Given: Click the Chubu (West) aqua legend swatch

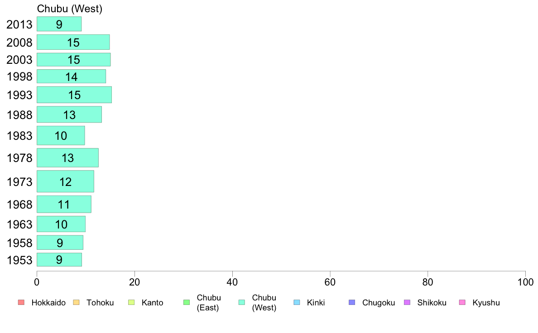Looking at the screenshot, I should click(x=242, y=303).
